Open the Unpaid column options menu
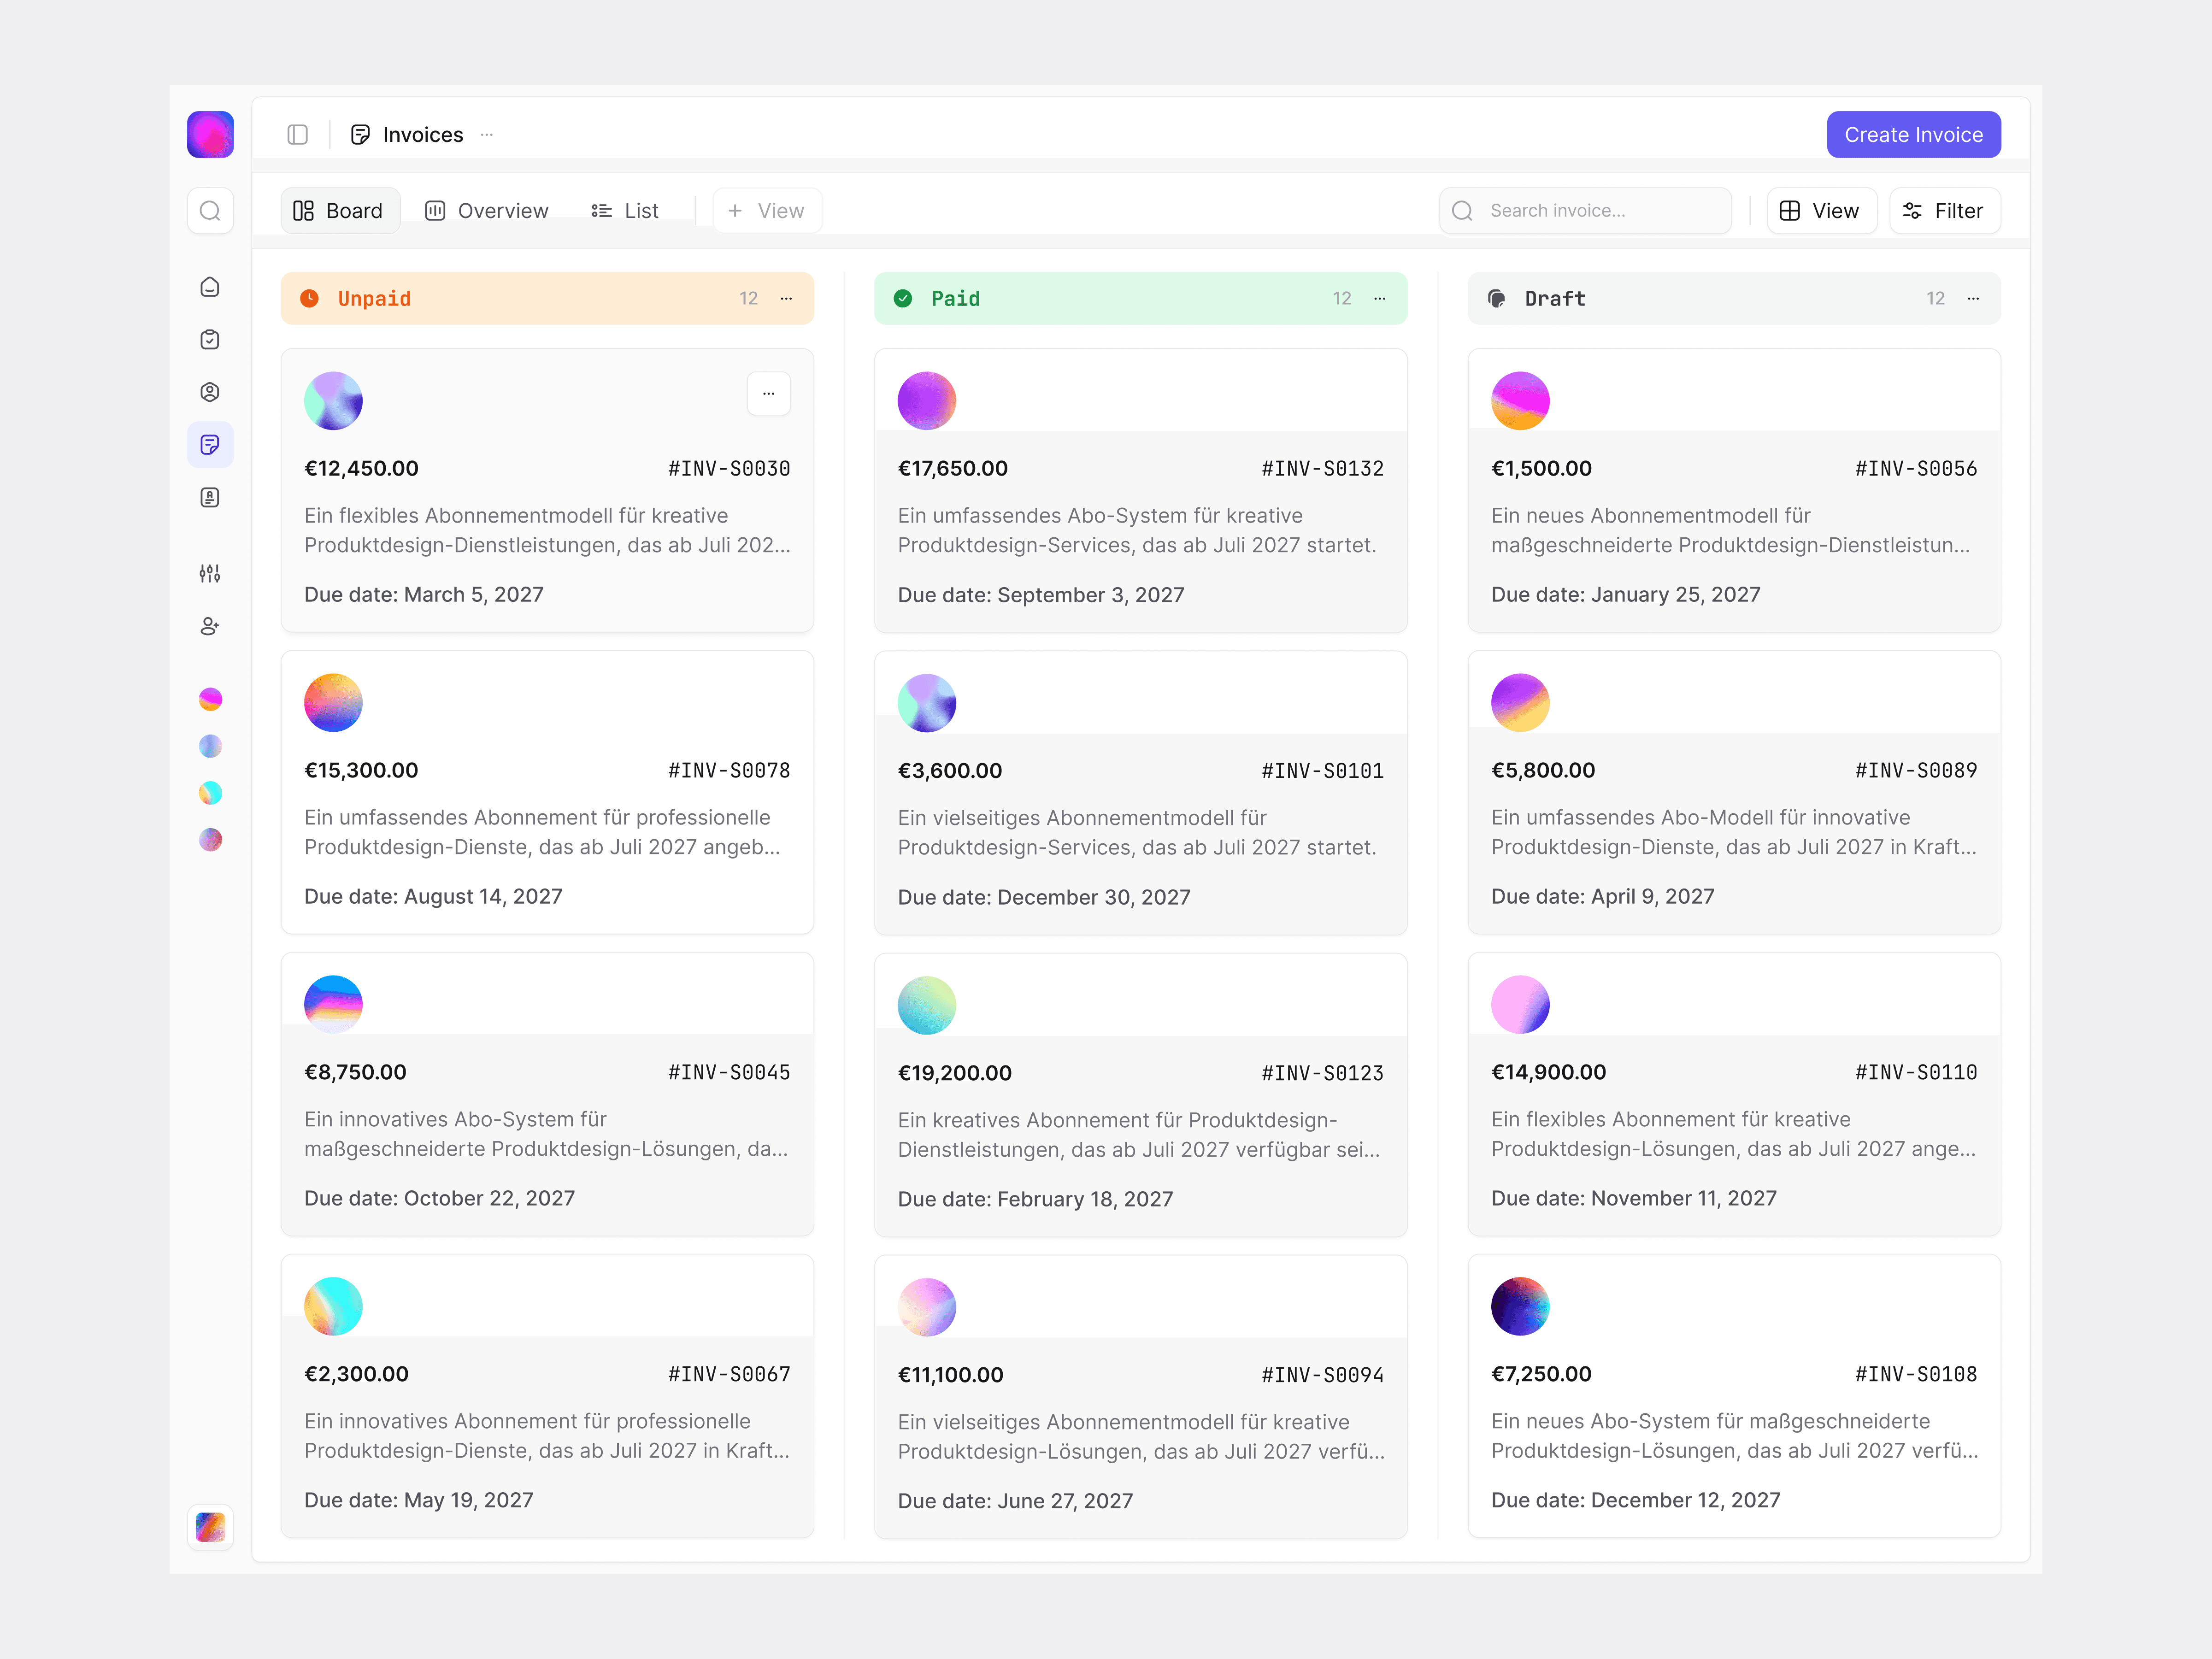The height and width of the screenshot is (1659, 2212). (787, 298)
